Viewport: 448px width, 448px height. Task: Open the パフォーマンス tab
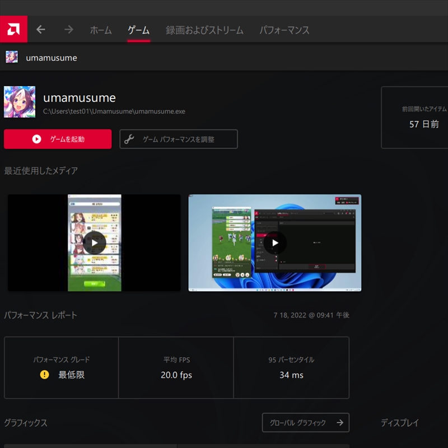click(x=284, y=30)
